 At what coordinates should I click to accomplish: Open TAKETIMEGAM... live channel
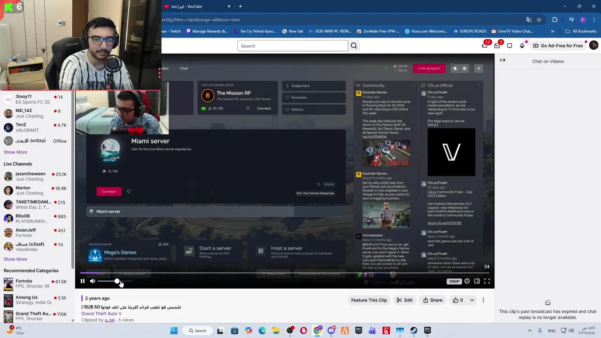[35, 205]
